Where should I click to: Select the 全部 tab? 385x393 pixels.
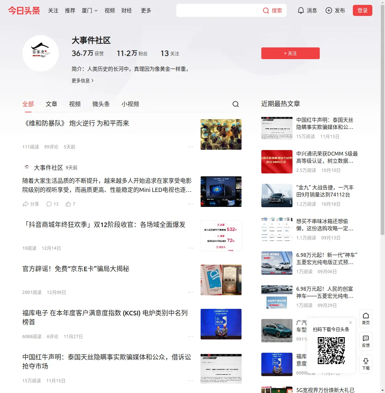click(28, 104)
